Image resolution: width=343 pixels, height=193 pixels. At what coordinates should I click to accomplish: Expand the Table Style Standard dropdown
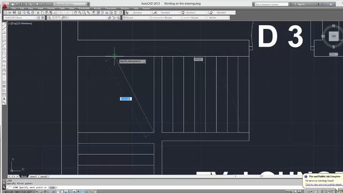(206, 13)
